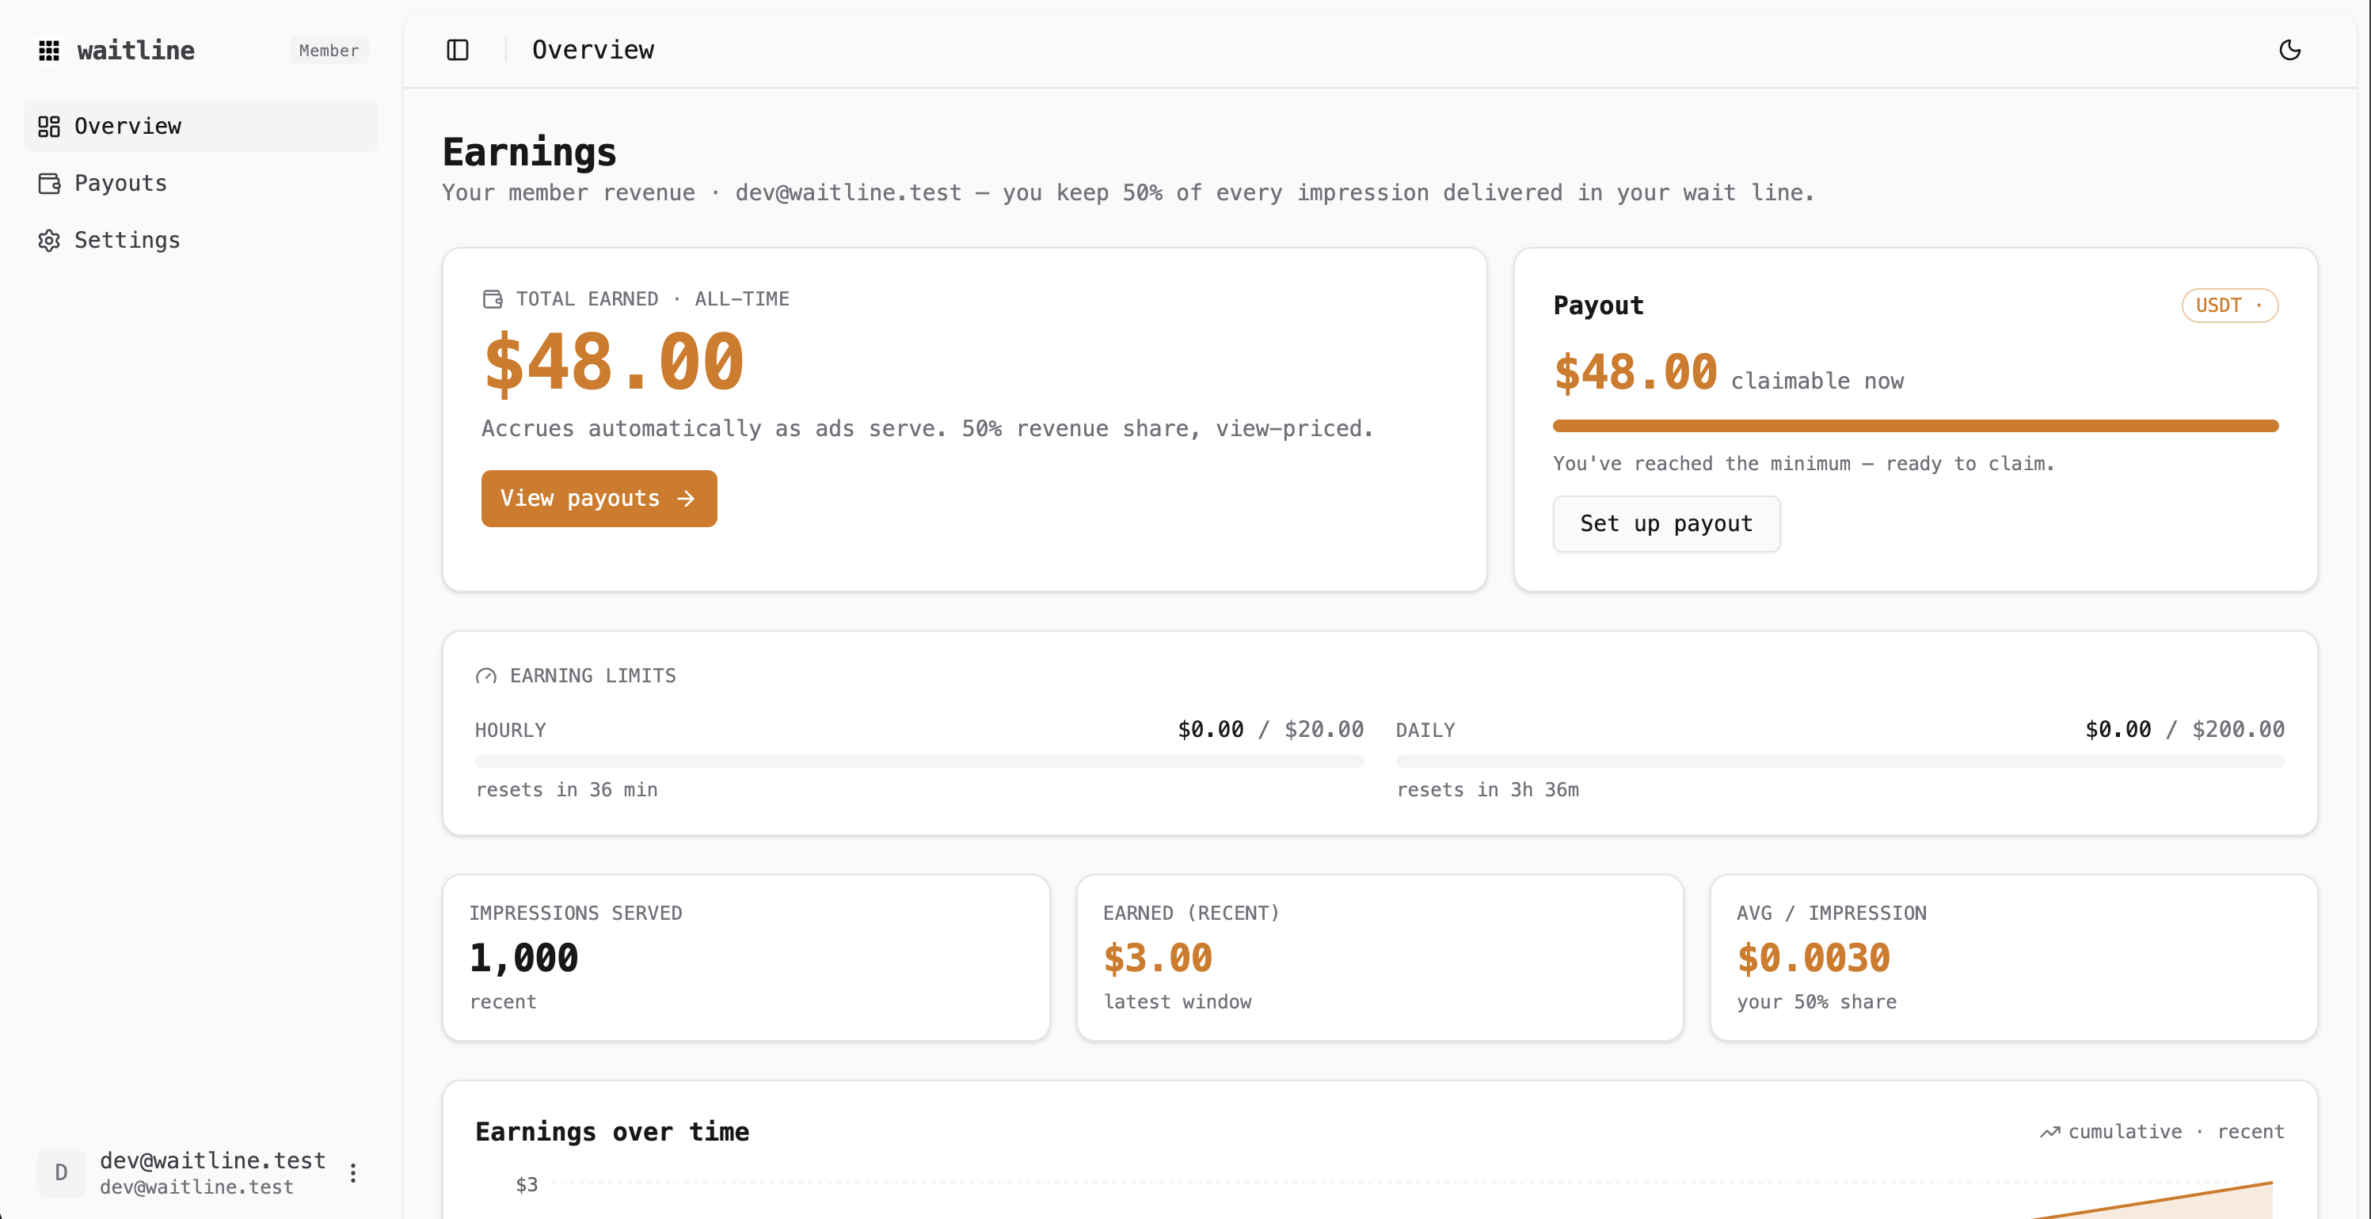This screenshot has width=2371, height=1219.
Task: Click the Earnings page heading
Action: pos(529,152)
